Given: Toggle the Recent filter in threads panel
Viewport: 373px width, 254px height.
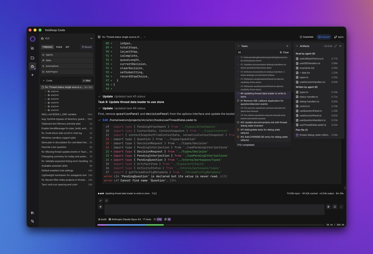Looking at the screenshot, I should [x=86, y=47].
